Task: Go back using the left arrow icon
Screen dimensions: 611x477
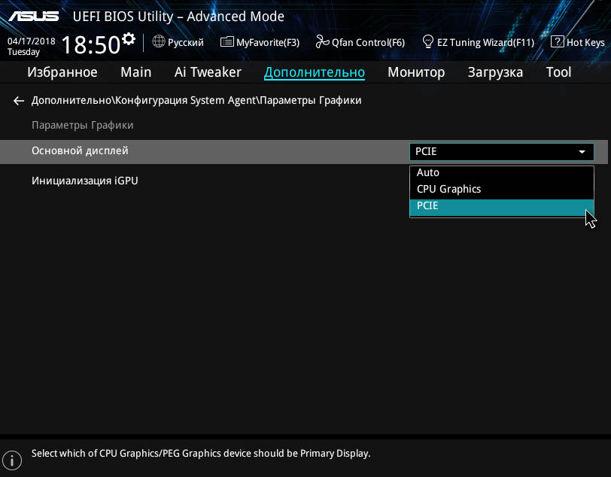Action: tap(19, 101)
